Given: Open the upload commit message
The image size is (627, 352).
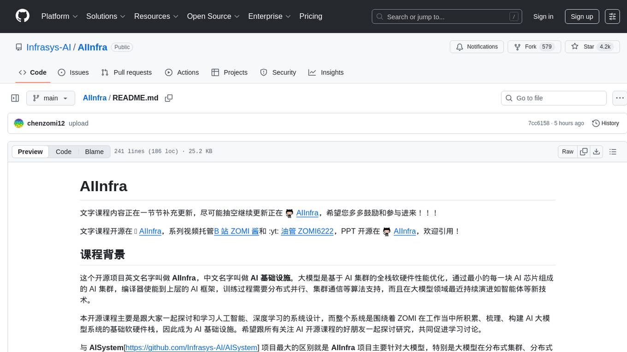Looking at the screenshot, I should pyautogui.click(x=78, y=123).
